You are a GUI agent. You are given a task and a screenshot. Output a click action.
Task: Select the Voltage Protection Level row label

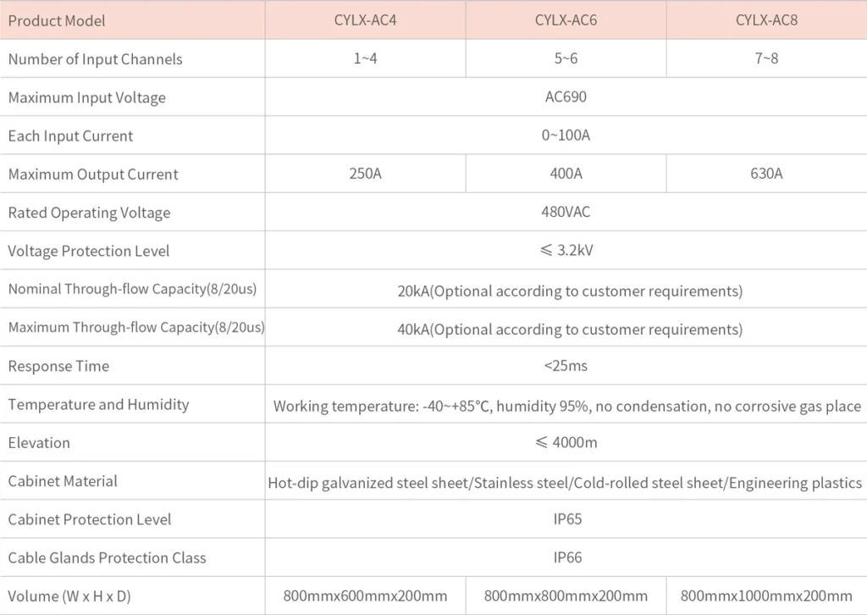click(x=89, y=251)
